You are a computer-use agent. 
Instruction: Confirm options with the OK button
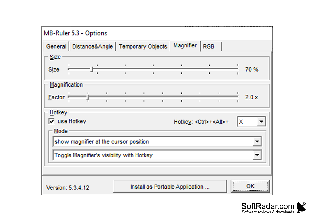click(x=250, y=186)
